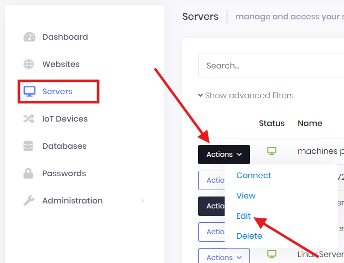The image size is (344, 263).
Task: Click the Administration wrench icon
Action: tap(29, 201)
